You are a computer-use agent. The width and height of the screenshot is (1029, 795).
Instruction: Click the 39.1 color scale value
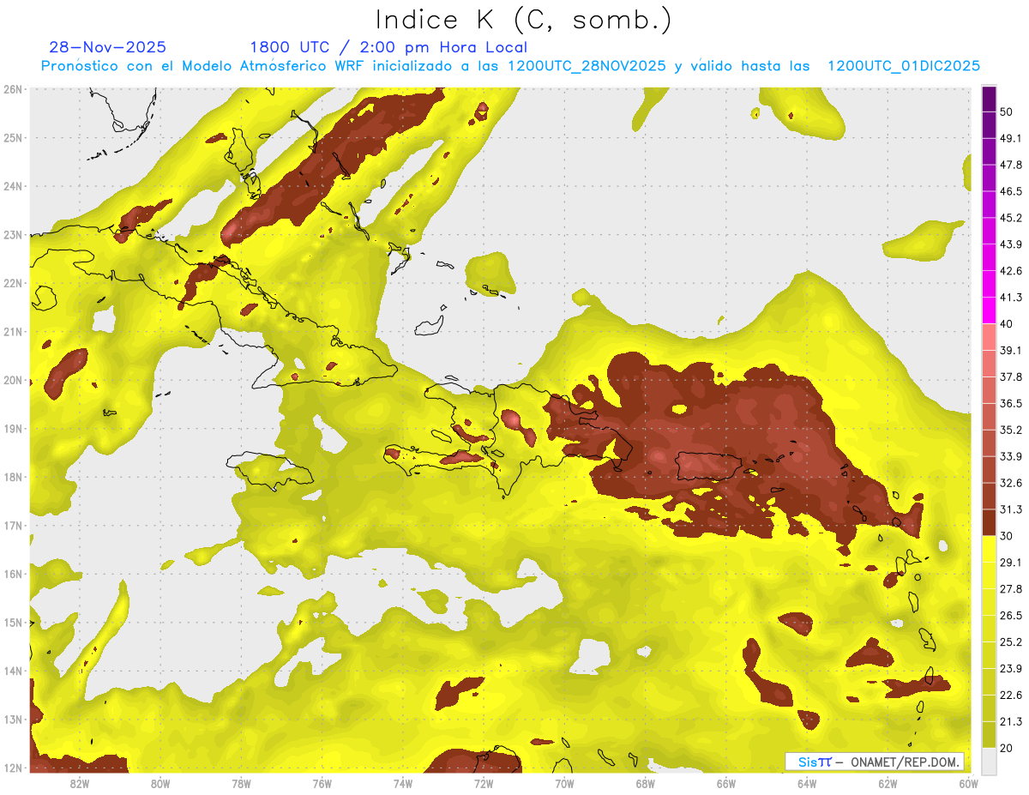click(x=1011, y=351)
